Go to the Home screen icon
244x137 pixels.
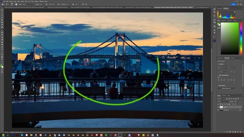pyautogui.click(x=3, y=4)
